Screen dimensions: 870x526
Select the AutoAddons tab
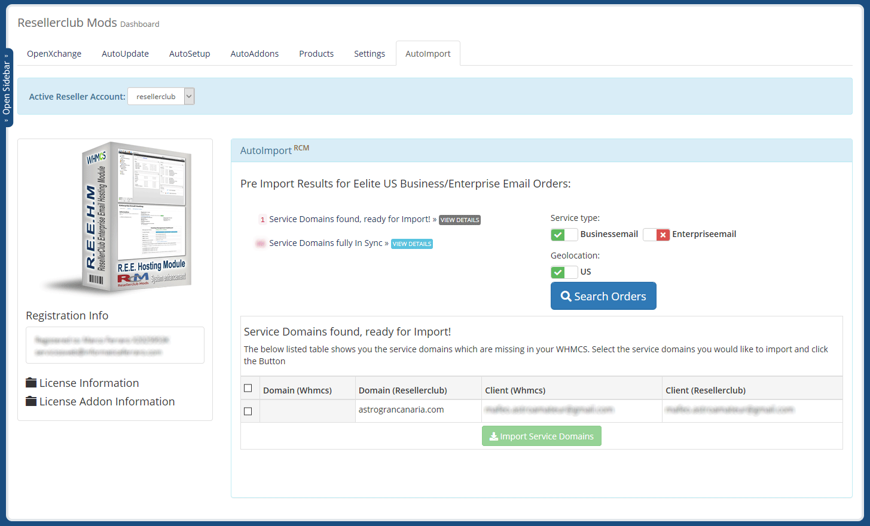point(254,54)
